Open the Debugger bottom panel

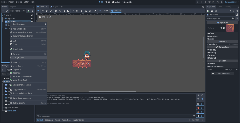(49, 120)
